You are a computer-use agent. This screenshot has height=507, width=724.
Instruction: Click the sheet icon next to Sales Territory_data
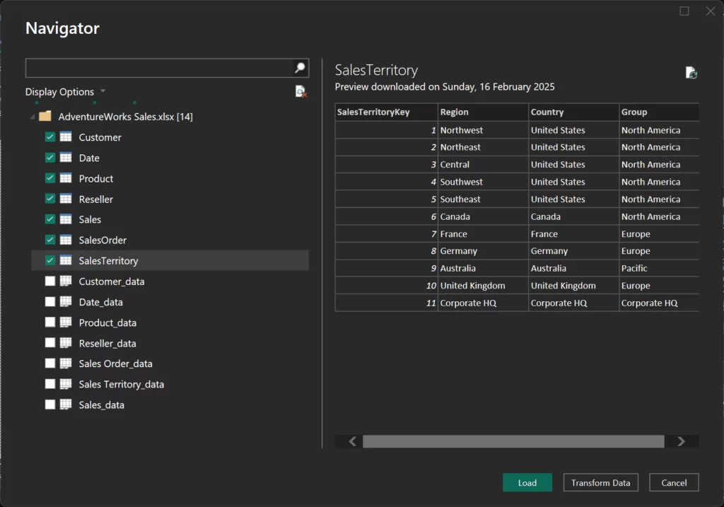coord(66,384)
